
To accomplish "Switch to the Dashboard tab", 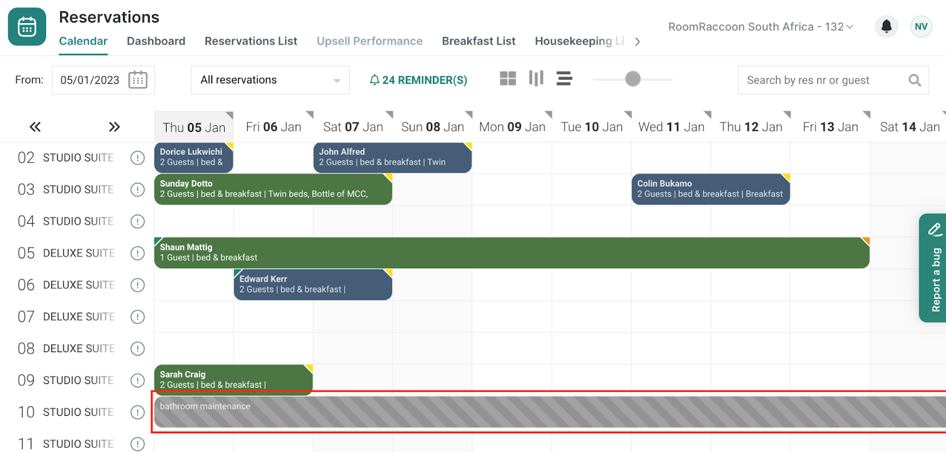I will [x=156, y=41].
